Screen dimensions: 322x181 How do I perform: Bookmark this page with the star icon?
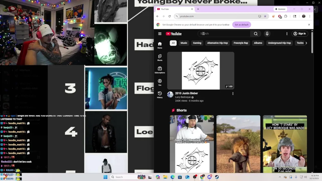[265, 16]
